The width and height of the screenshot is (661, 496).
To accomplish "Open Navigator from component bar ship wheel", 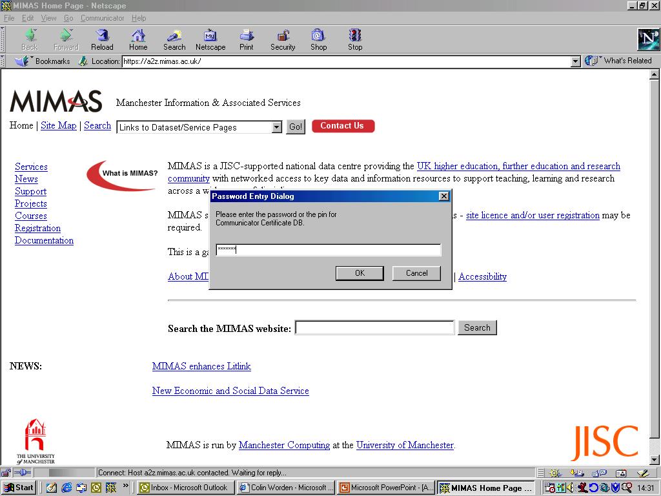I will (x=554, y=473).
